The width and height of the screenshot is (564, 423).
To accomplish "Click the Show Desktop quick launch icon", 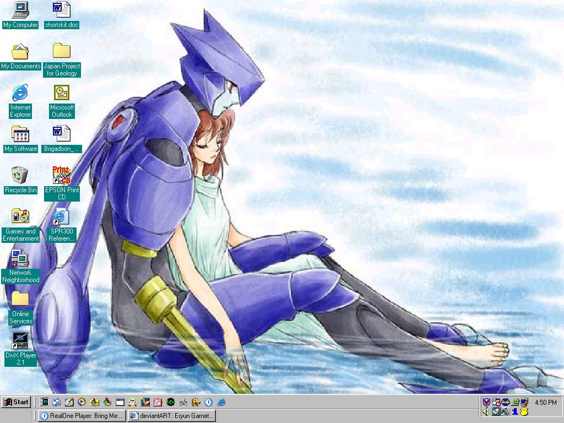I will coord(69,402).
